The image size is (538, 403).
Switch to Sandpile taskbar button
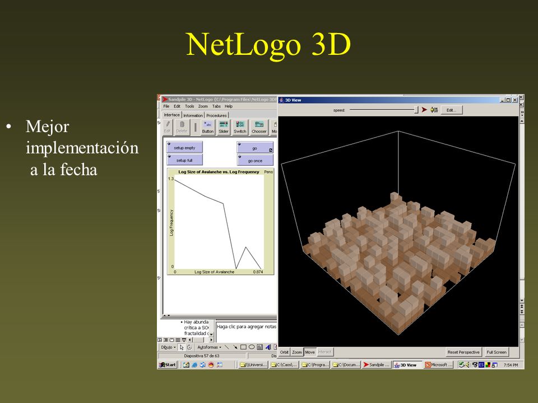[377, 365]
